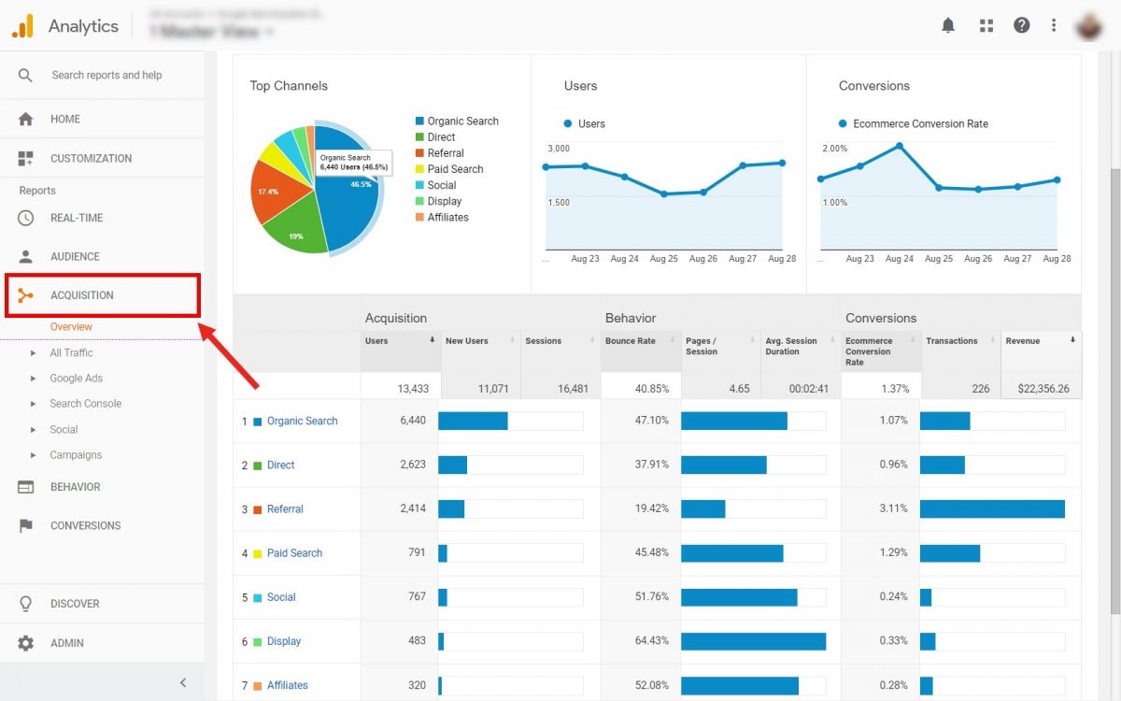The height and width of the screenshot is (701, 1121).
Task: Click the page vertical scrollbar
Action: 1114,393
